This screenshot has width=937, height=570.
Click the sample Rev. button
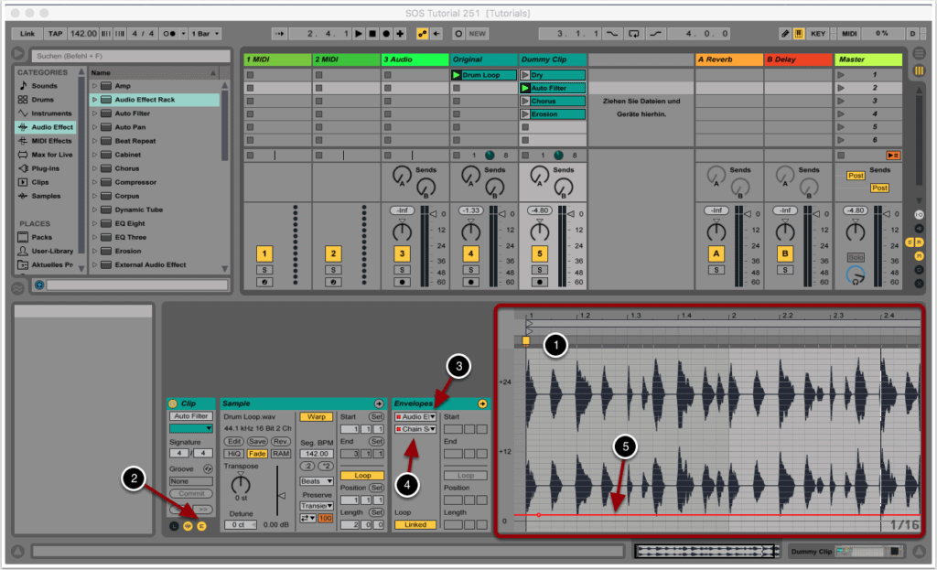coord(280,441)
